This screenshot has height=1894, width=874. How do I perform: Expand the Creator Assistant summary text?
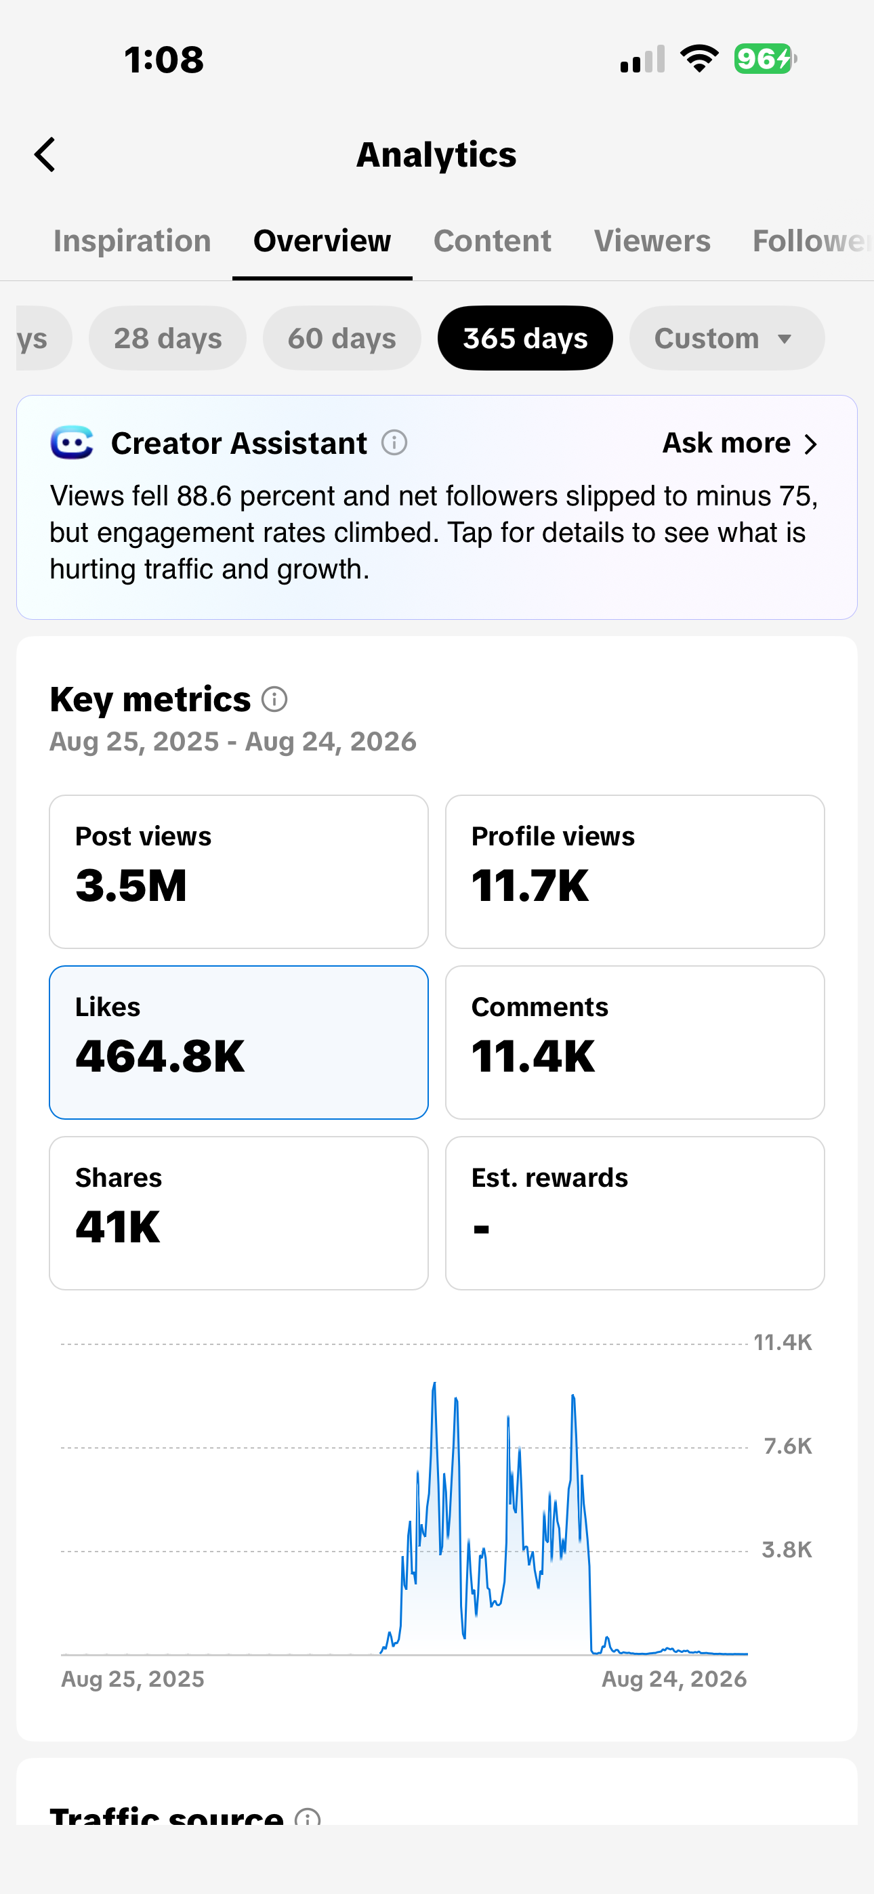(434, 532)
